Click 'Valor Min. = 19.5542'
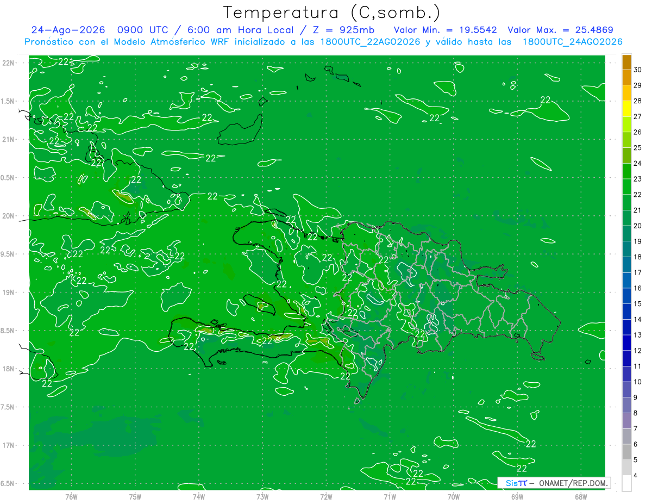652x504 pixels. coord(446,30)
